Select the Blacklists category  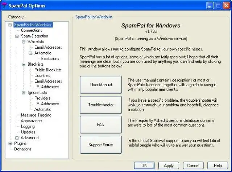[36, 64]
